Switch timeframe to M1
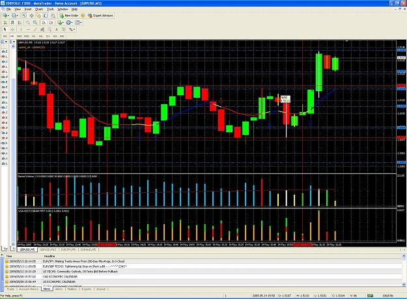 pos(5,36)
